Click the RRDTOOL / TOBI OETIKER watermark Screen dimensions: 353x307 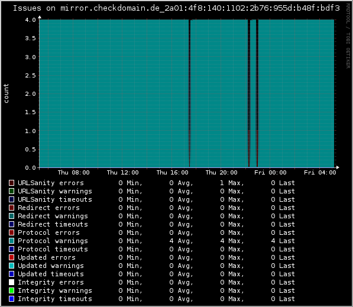348,36
